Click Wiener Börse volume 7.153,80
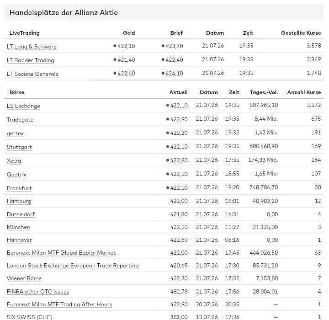 pos(267,278)
